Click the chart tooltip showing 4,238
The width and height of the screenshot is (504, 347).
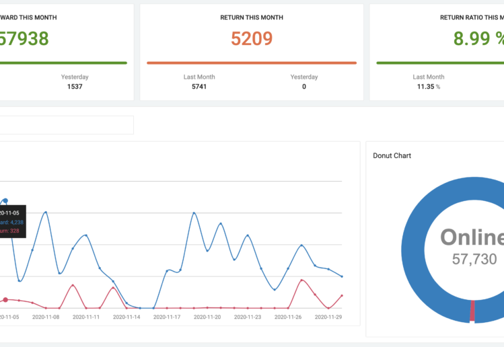click(12, 222)
